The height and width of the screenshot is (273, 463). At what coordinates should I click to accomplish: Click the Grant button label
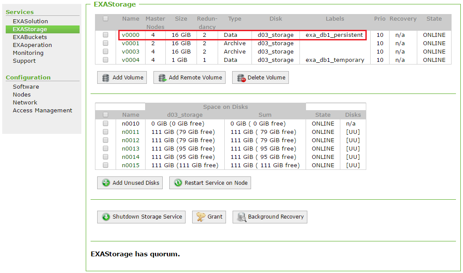pos(215,217)
